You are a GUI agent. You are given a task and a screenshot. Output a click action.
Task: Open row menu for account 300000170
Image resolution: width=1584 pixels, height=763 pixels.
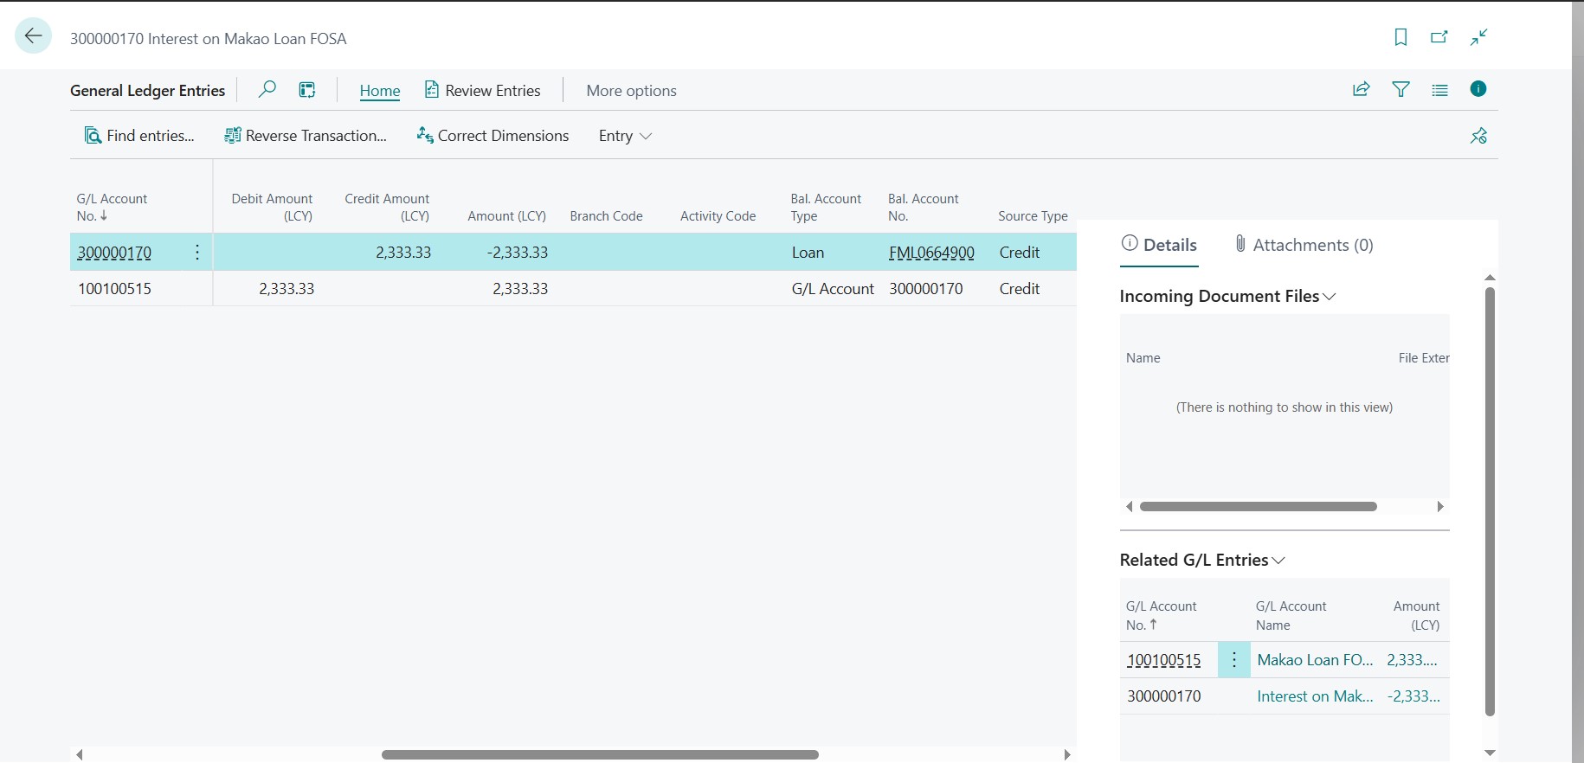[197, 253]
